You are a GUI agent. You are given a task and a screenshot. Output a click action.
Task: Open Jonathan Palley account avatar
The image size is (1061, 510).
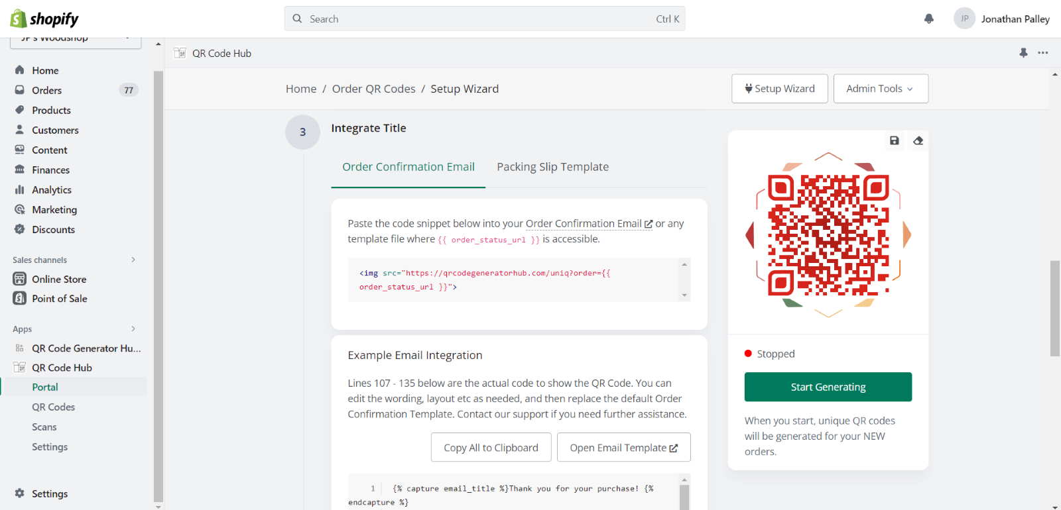click(964, 19)
